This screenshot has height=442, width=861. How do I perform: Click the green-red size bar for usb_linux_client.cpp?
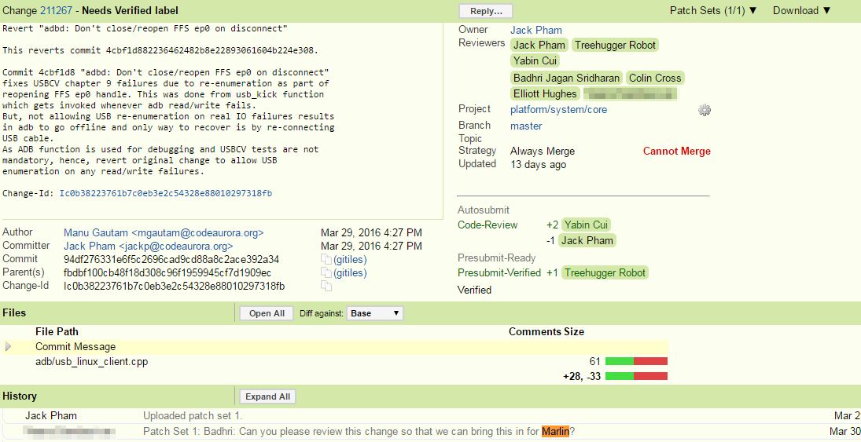tap(636, 361)
